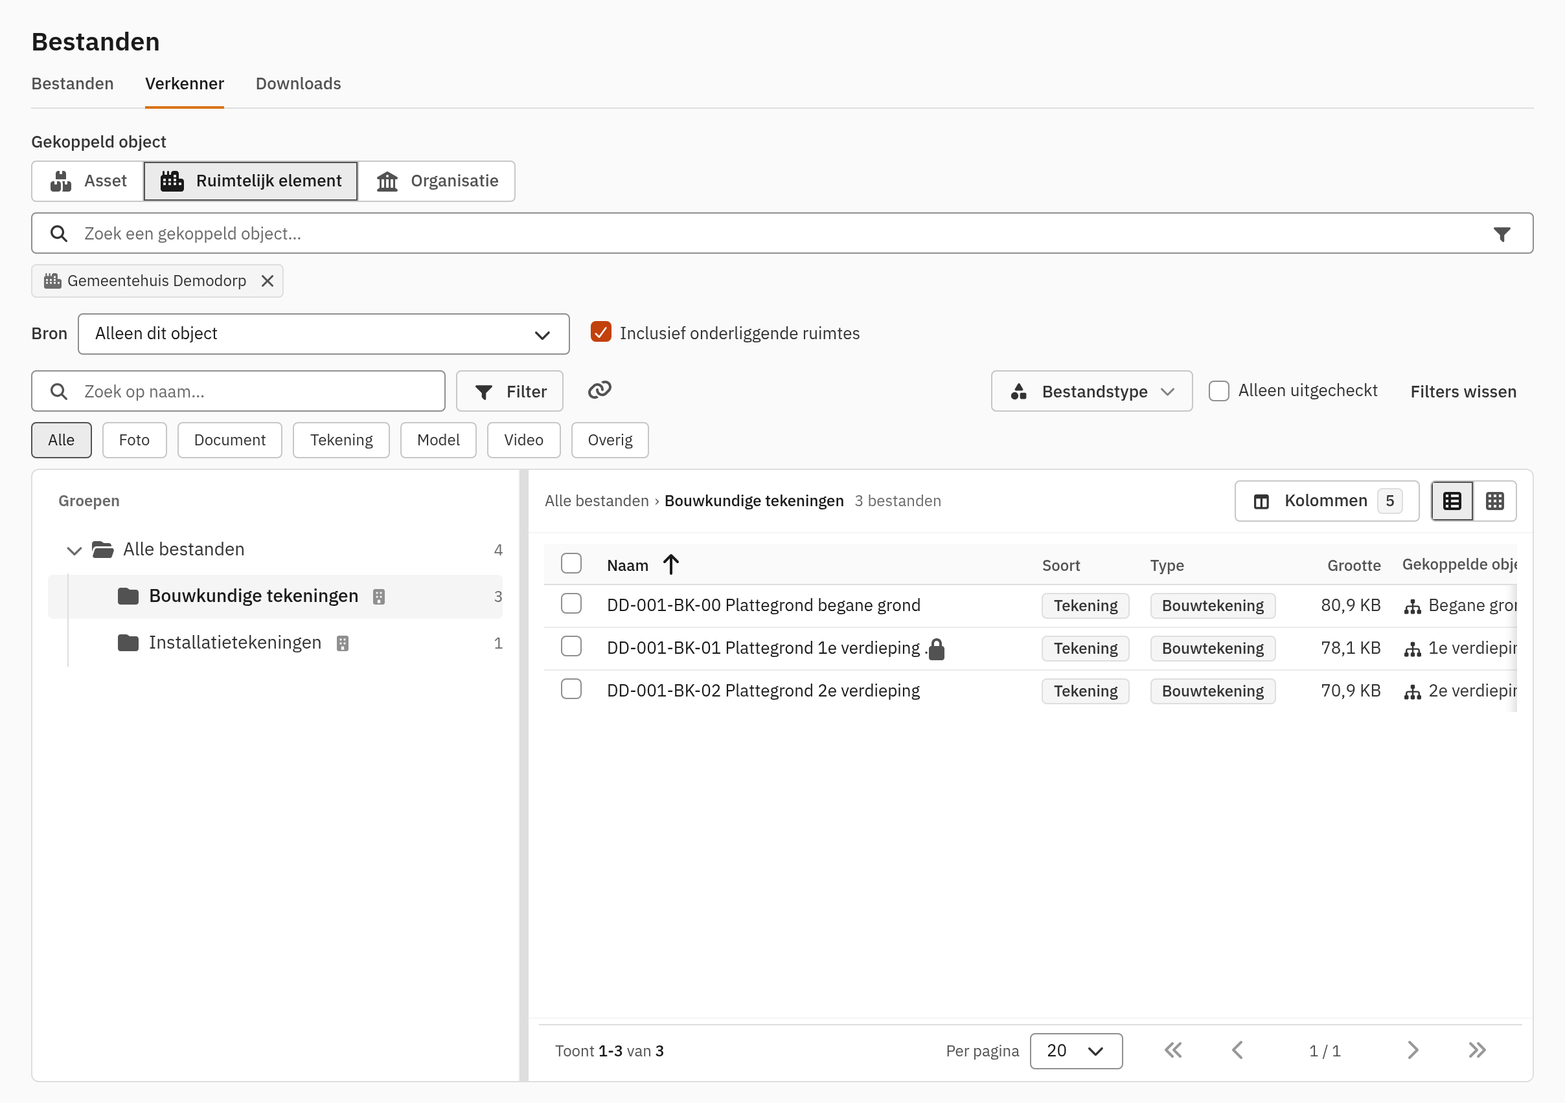
Task: Select Organisatie as linked object type
Action: click(x=437, y=181)
